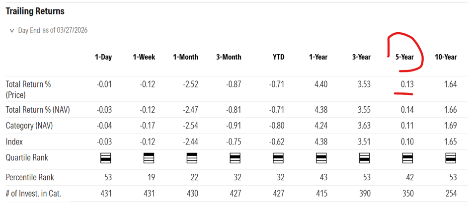Click the 1-Day quartile rank icon
The width and height of the screenshot is (472, 208).
(106, 158)
